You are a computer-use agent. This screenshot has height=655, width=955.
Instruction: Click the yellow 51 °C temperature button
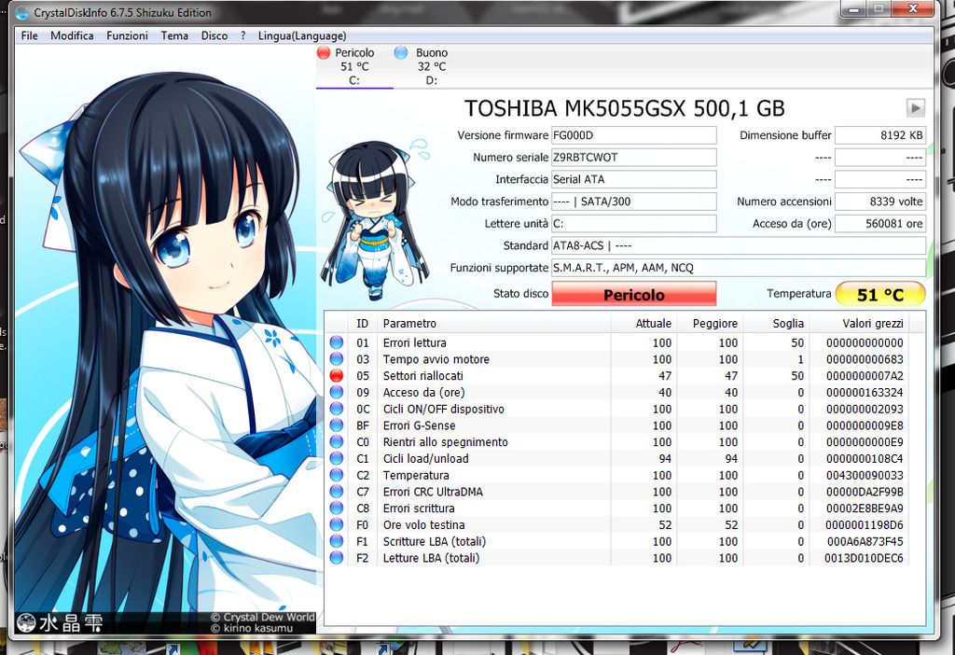(x=879, y=295)
